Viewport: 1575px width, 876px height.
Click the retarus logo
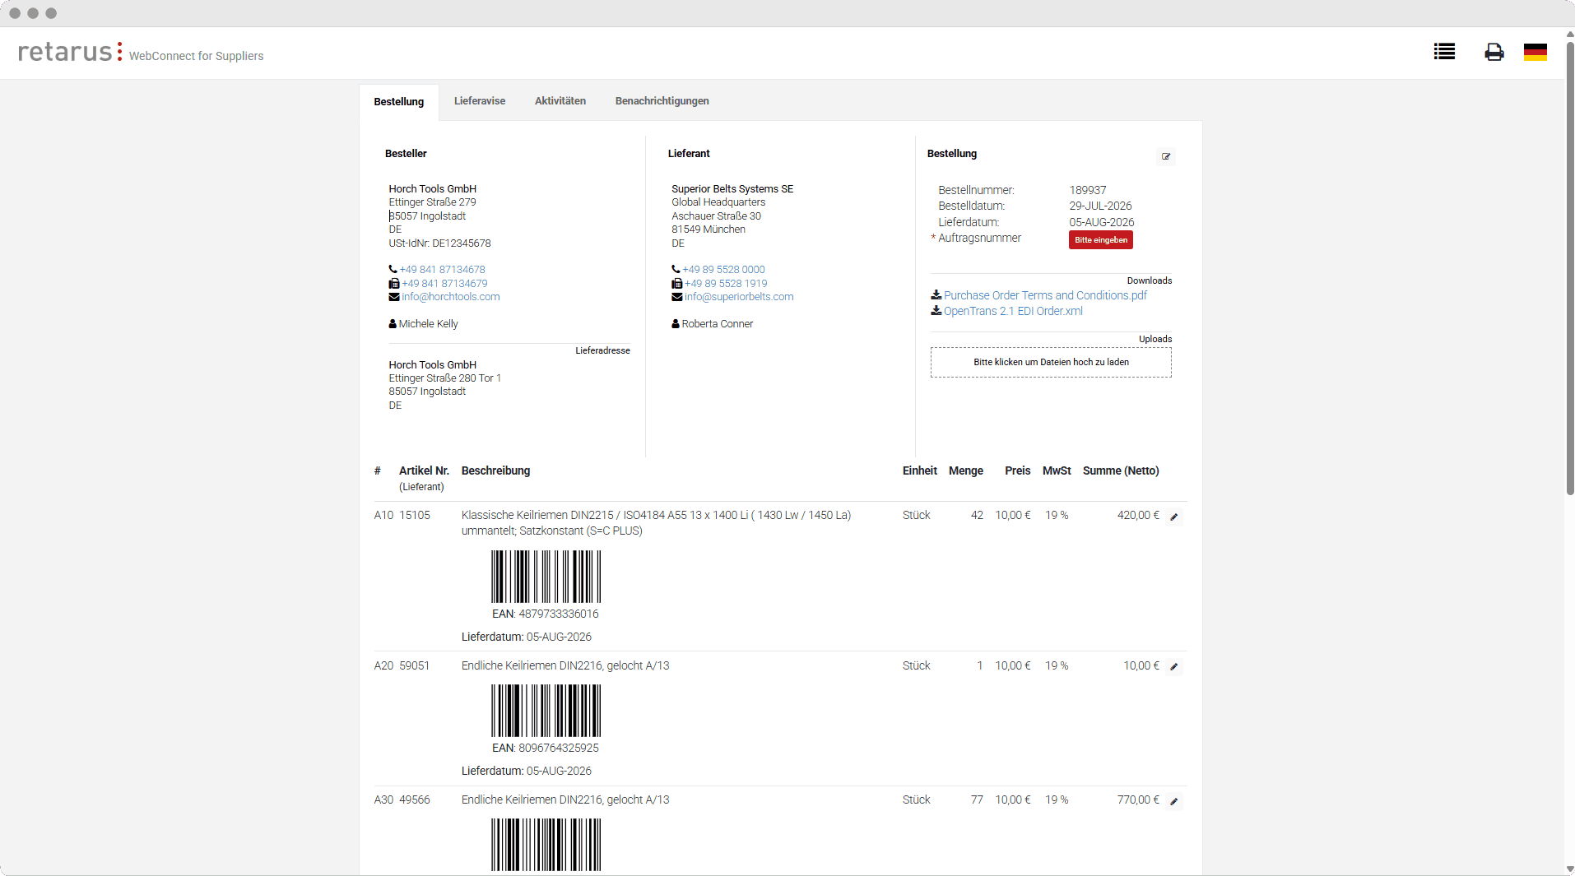click(70, 52)
